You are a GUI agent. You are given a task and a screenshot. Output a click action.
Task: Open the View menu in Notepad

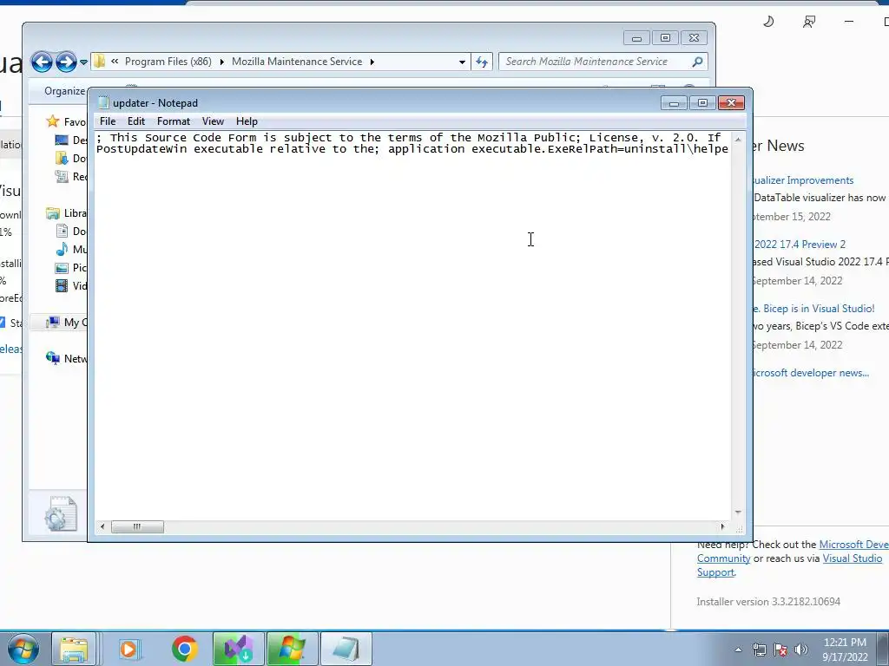[214, 121]
